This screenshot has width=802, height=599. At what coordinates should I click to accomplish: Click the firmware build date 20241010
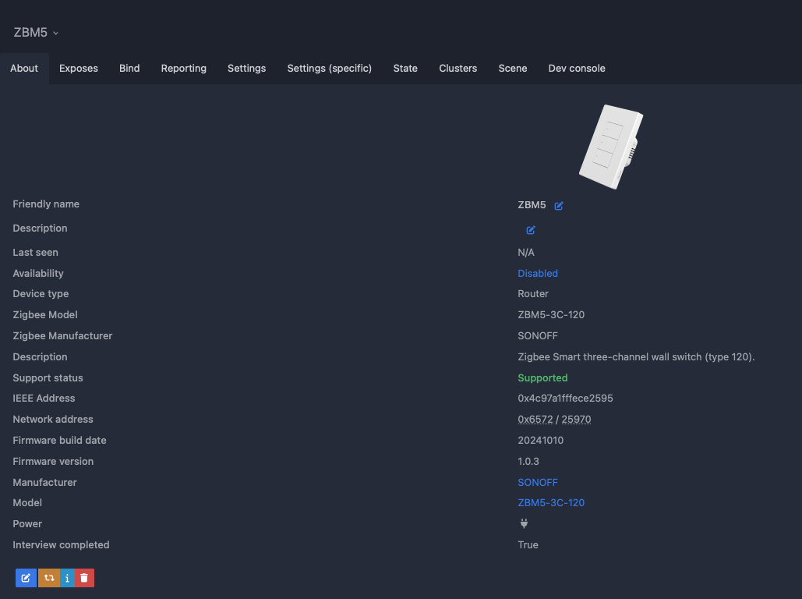(x=541, y=441)
